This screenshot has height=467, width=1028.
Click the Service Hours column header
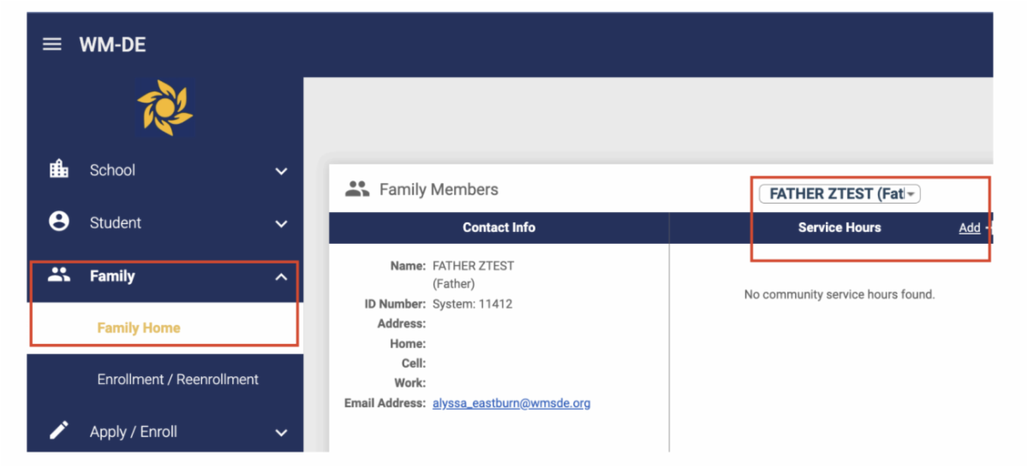(839, 228)
